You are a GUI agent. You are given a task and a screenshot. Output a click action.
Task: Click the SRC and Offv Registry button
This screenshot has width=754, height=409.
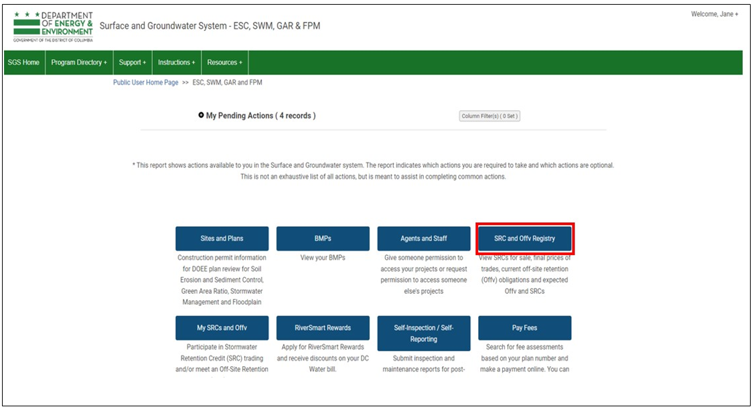(x=524, y=238)
